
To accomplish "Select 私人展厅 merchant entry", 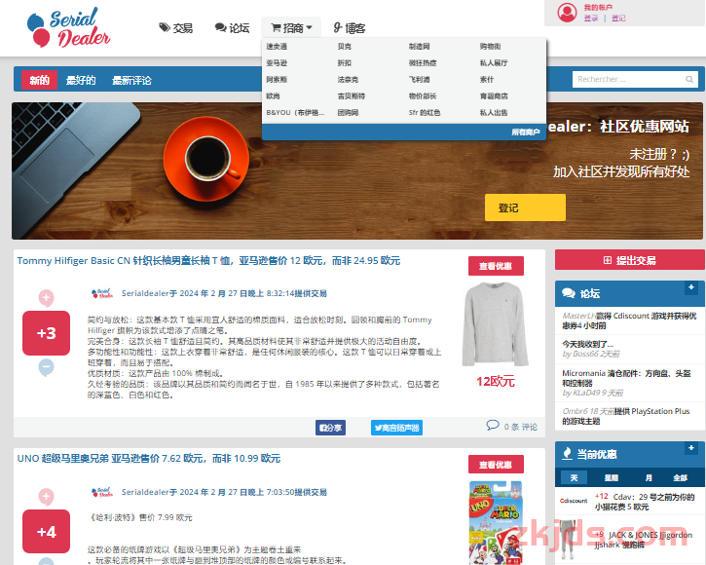I will (x=494, y=63).
